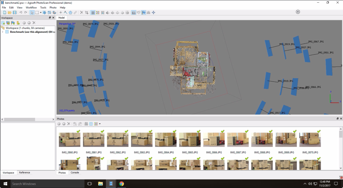
Task: Open the Workflow menu
Action: tap(31, 8)
